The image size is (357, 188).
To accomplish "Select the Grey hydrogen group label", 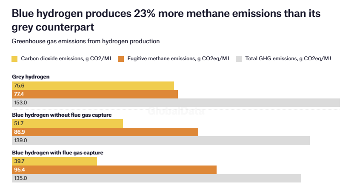I will pyautogui.click(x=31, y=77).
